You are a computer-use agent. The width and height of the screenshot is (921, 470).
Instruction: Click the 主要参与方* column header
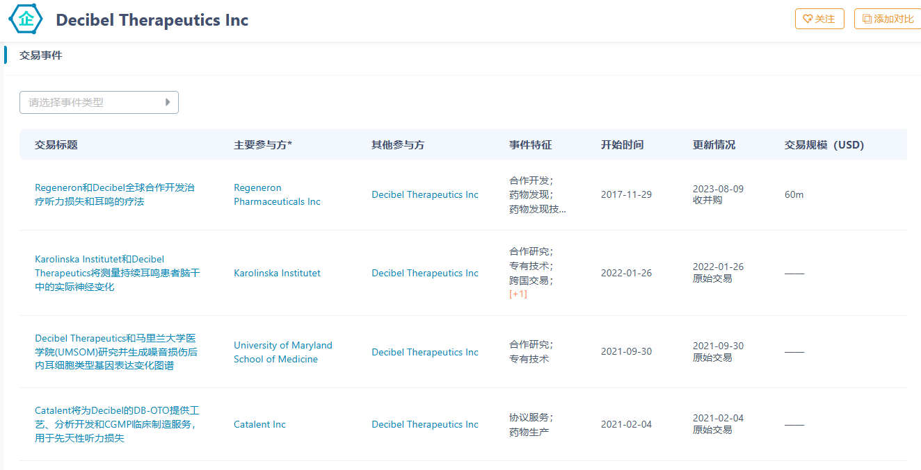[x=263, y=144]
